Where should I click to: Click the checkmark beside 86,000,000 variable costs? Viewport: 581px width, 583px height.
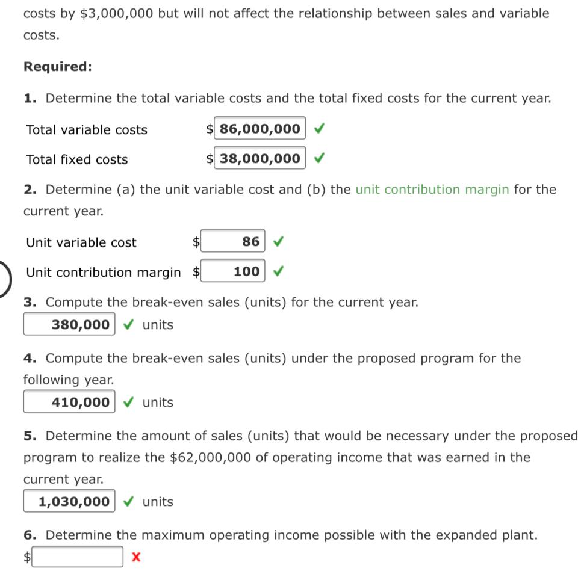click(x=319, y=128)
